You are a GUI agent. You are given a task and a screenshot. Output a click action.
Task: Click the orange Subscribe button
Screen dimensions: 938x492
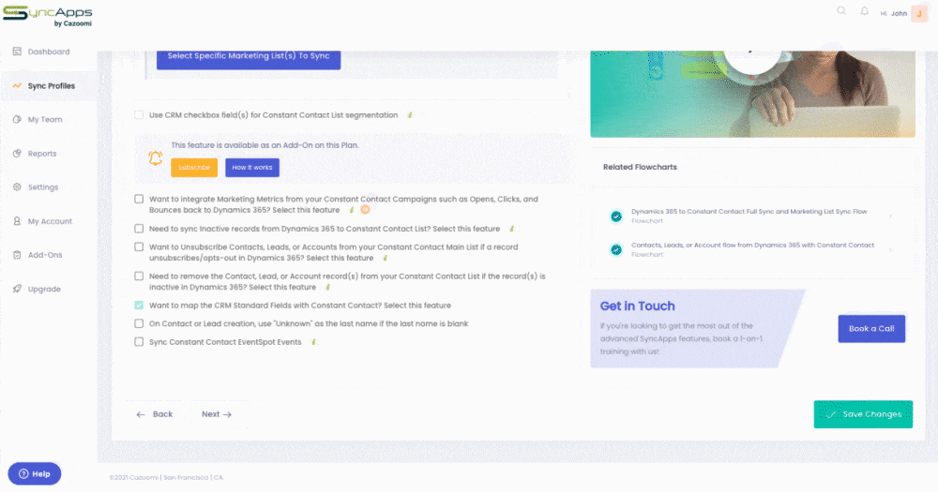pos(194,168)
